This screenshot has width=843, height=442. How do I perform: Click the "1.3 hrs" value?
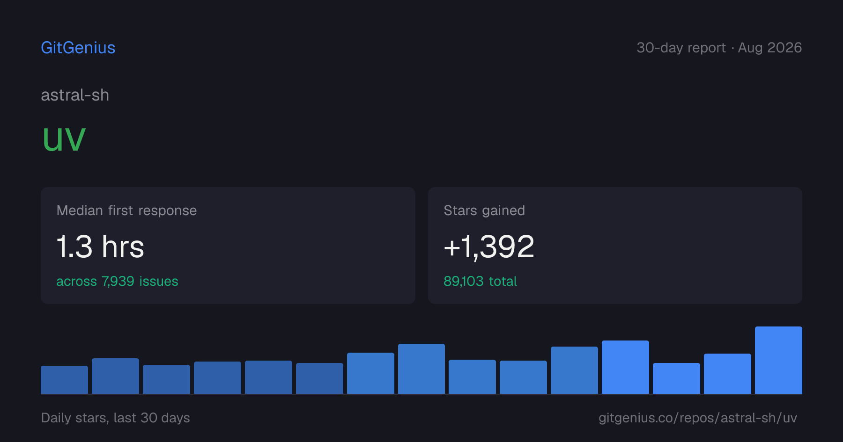pos(100,246)
